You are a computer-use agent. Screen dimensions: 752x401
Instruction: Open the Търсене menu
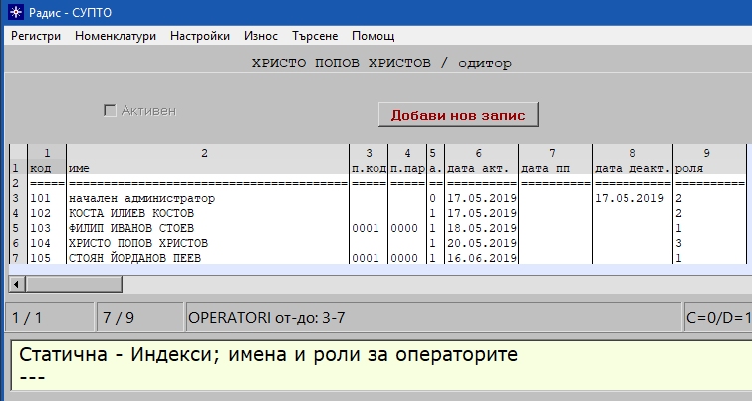[x=315, y=36]
